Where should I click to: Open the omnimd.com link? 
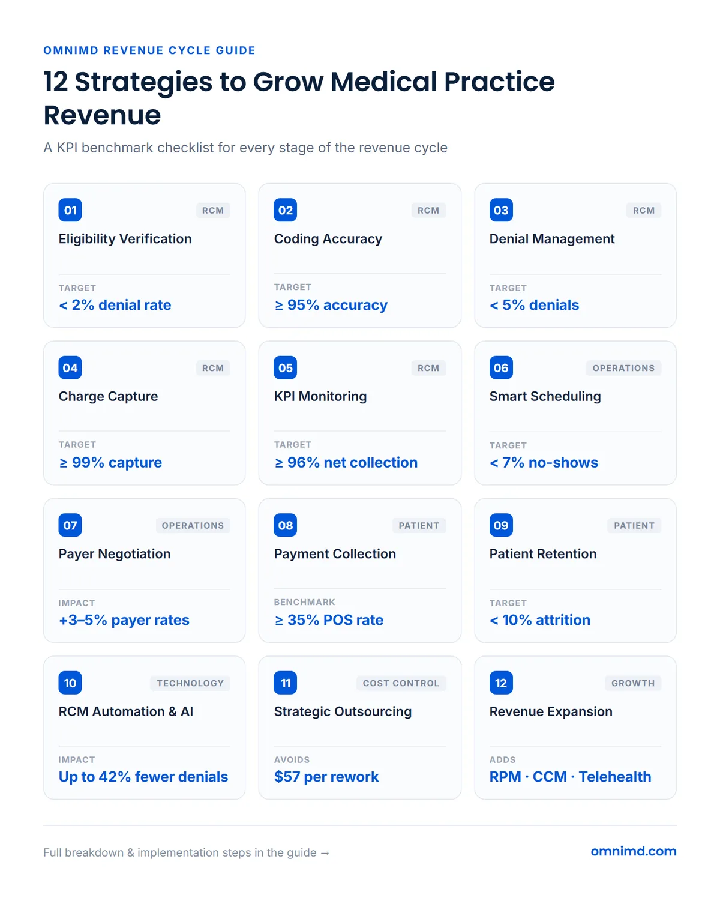coord(634,851)
